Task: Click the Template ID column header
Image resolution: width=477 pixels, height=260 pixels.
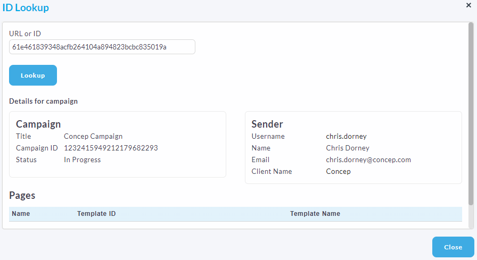Action: coord(96,214)
